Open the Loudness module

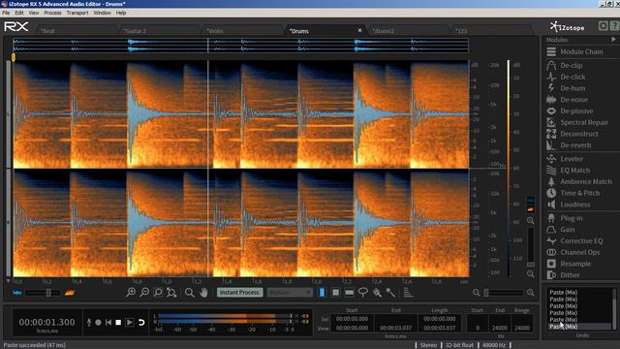[x=569, y=205]
